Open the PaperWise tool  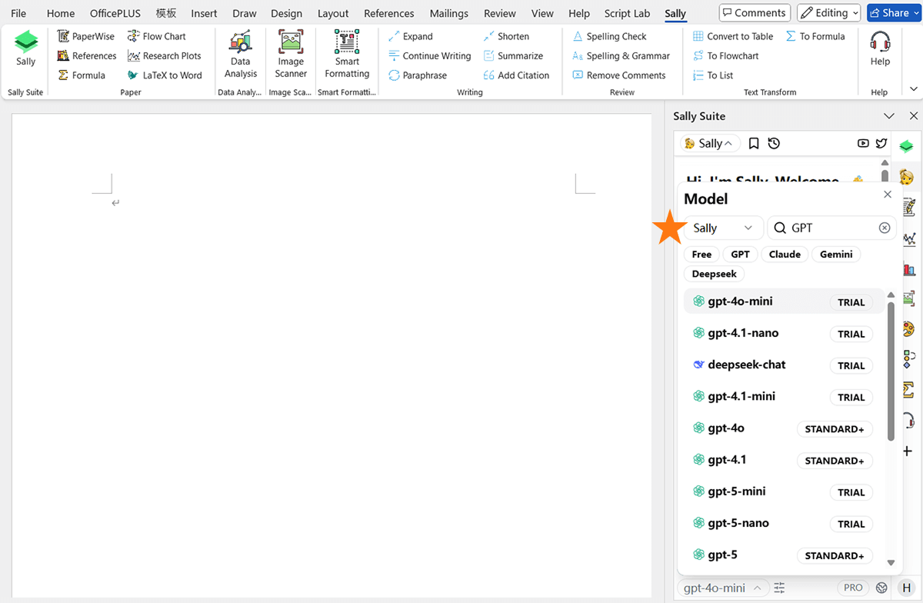click(x=86, y=36)
